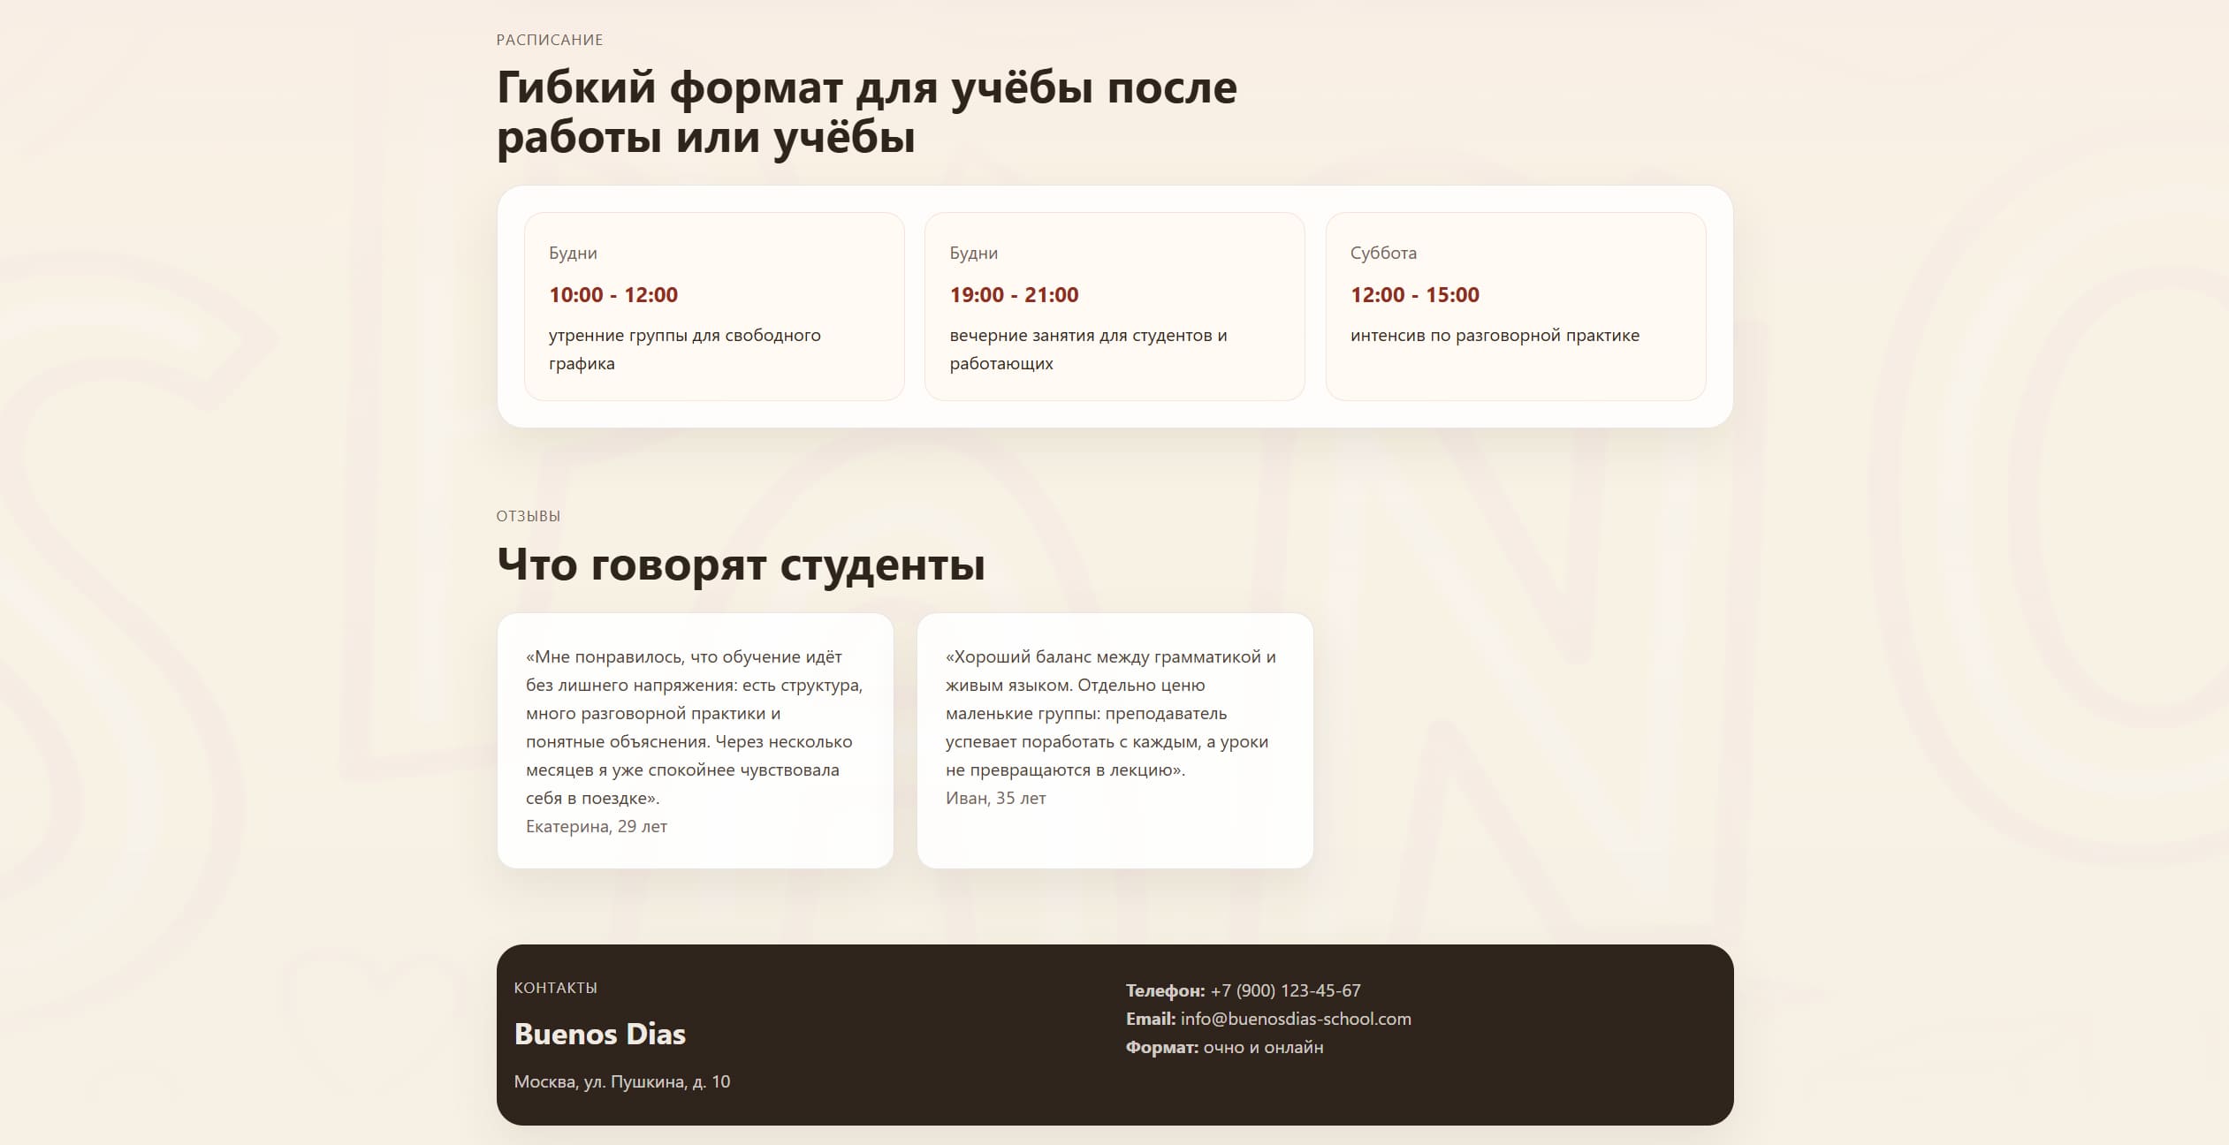Click the 'Что говорят студенты' heading

tap(741, 564)
